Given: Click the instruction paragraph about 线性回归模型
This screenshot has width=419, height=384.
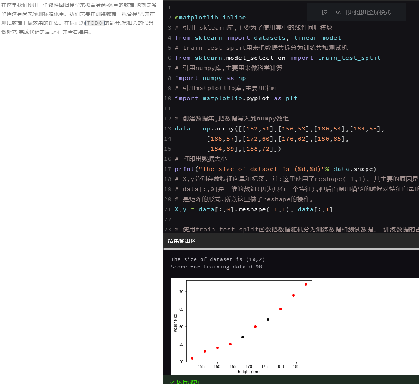Looking at the screenshot, I should pyautogui.click(x=79, y=18).
